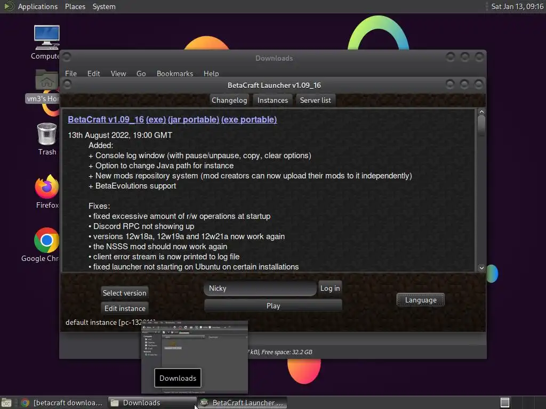This screenshot has height=409, width=546.
Task: Click the Discord RPC not showing up line
Action: 141,226
